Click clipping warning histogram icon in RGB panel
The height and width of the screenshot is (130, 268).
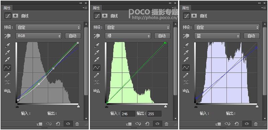click(7, 91)
